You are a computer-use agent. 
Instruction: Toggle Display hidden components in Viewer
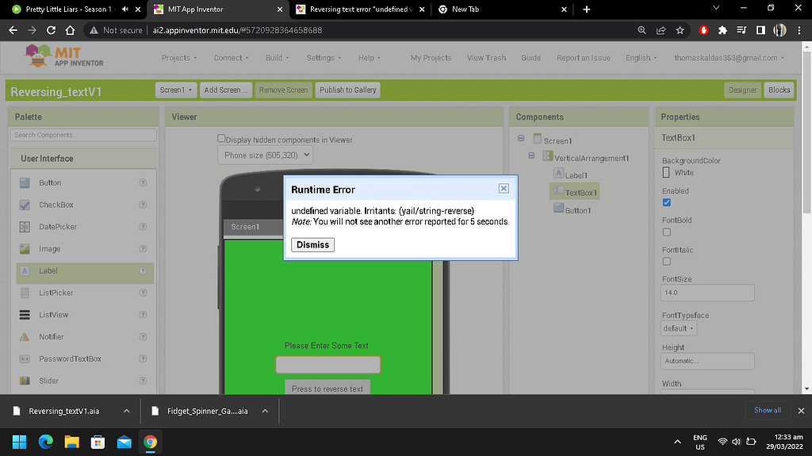click(x=221, y=138)
